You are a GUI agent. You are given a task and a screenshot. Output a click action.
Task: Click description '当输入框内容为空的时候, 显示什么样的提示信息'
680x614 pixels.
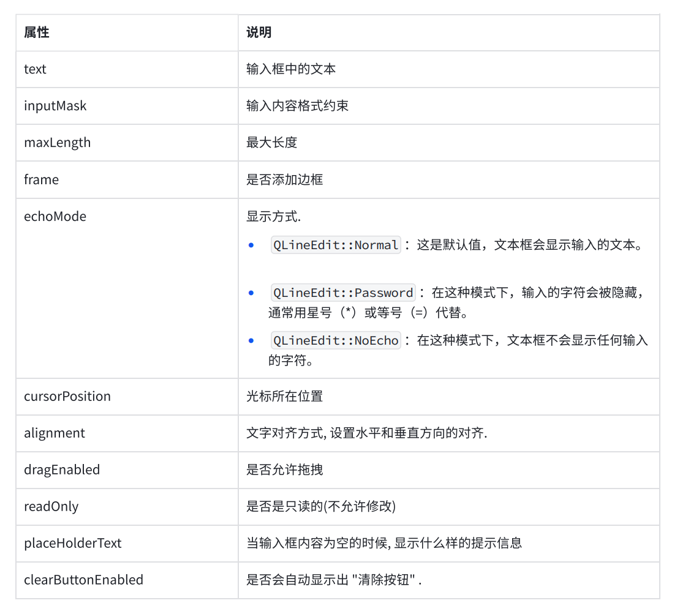[384, 544]
